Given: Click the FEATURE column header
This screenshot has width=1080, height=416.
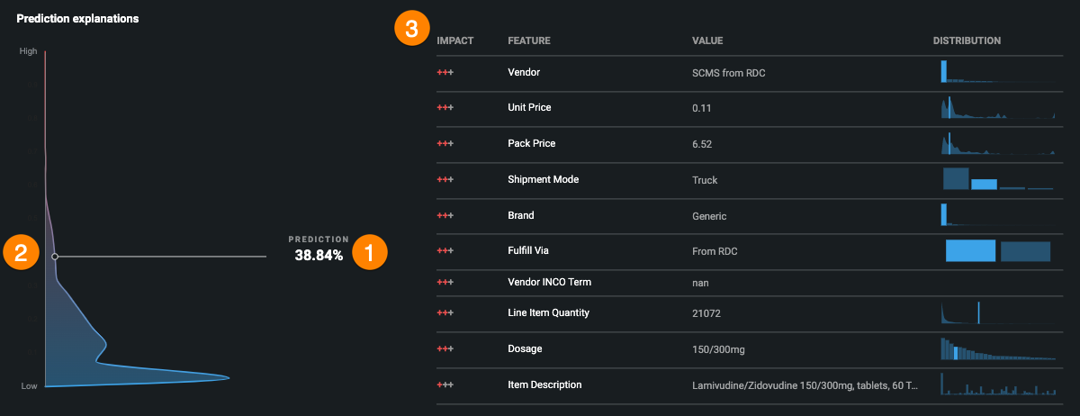Looking at the screenshot, I should (x=529, y=41).
